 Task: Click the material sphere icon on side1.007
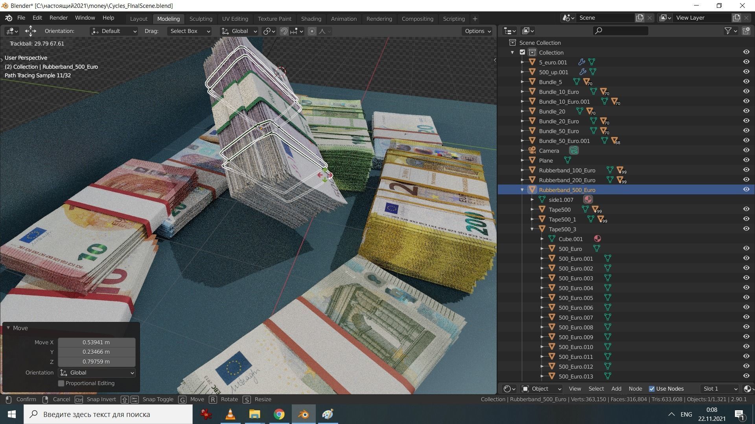click(x=588, y=199)
